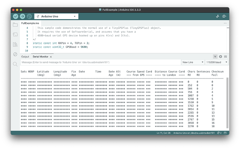This screenshot has width=240, height=149.
Task: Open the Debug sidebar icon
Action: pyautogui.click(x=15, y=54)
